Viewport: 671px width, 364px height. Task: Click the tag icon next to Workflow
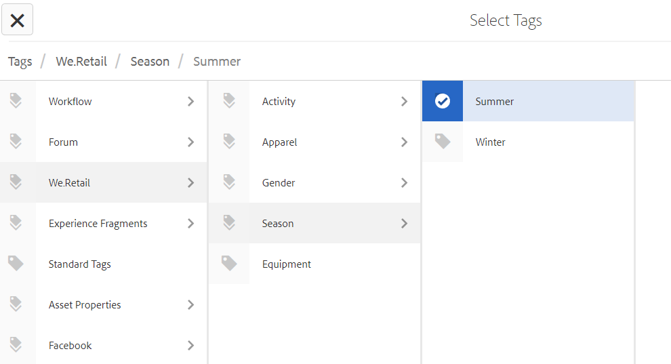16,101
